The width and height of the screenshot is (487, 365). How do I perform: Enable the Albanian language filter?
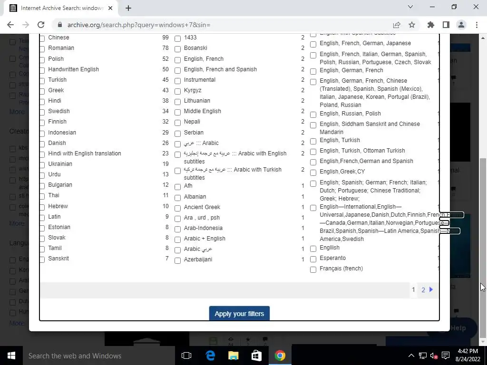(x=178, y=198)
